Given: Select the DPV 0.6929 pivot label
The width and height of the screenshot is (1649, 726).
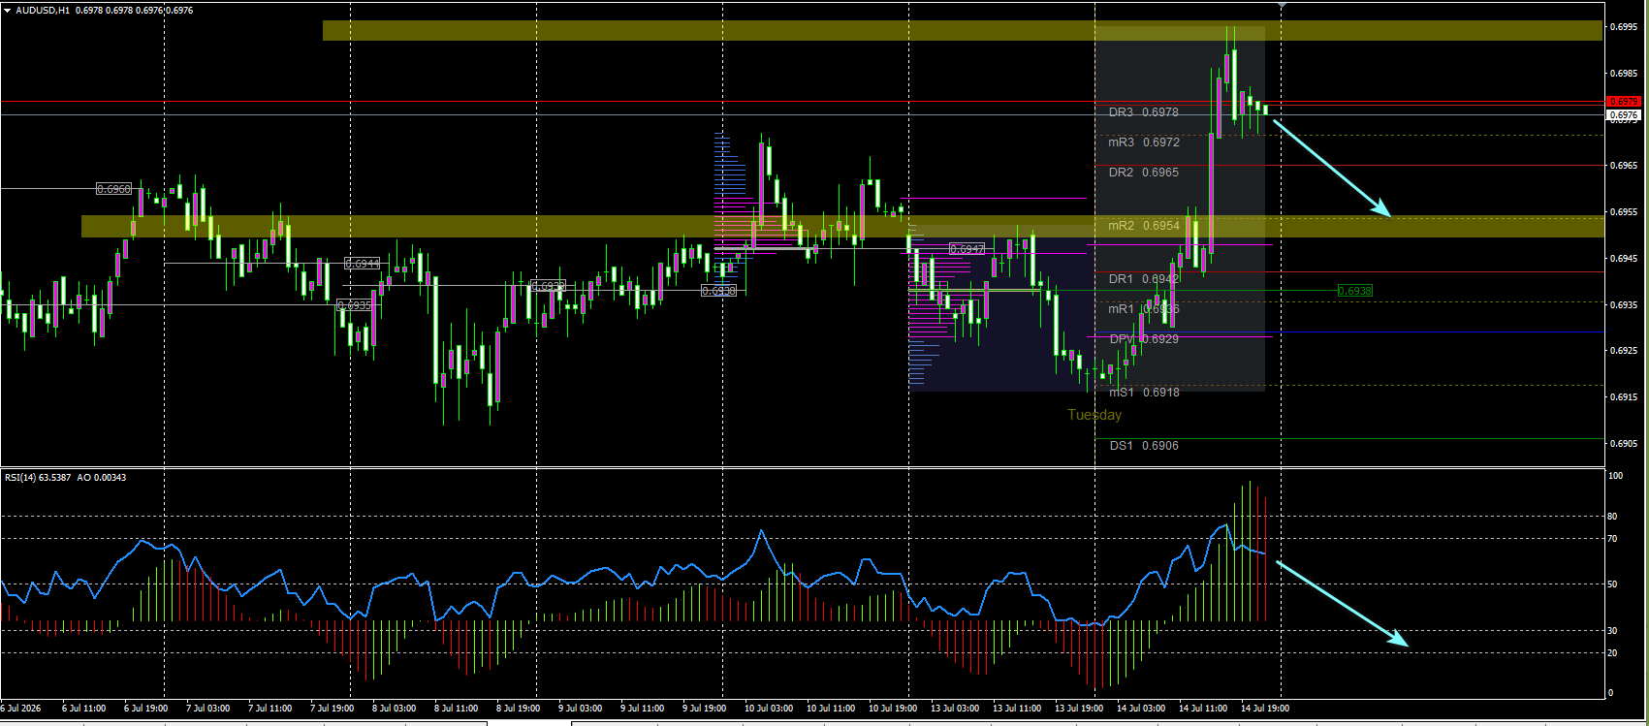Looking at the screenshot, I should pyautogui.click(x=1144, y=339).
